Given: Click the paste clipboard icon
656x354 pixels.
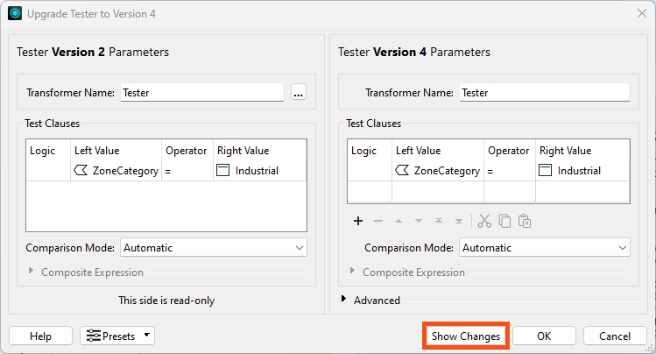Looking at the screenshot, I should [x=525, y=221].
